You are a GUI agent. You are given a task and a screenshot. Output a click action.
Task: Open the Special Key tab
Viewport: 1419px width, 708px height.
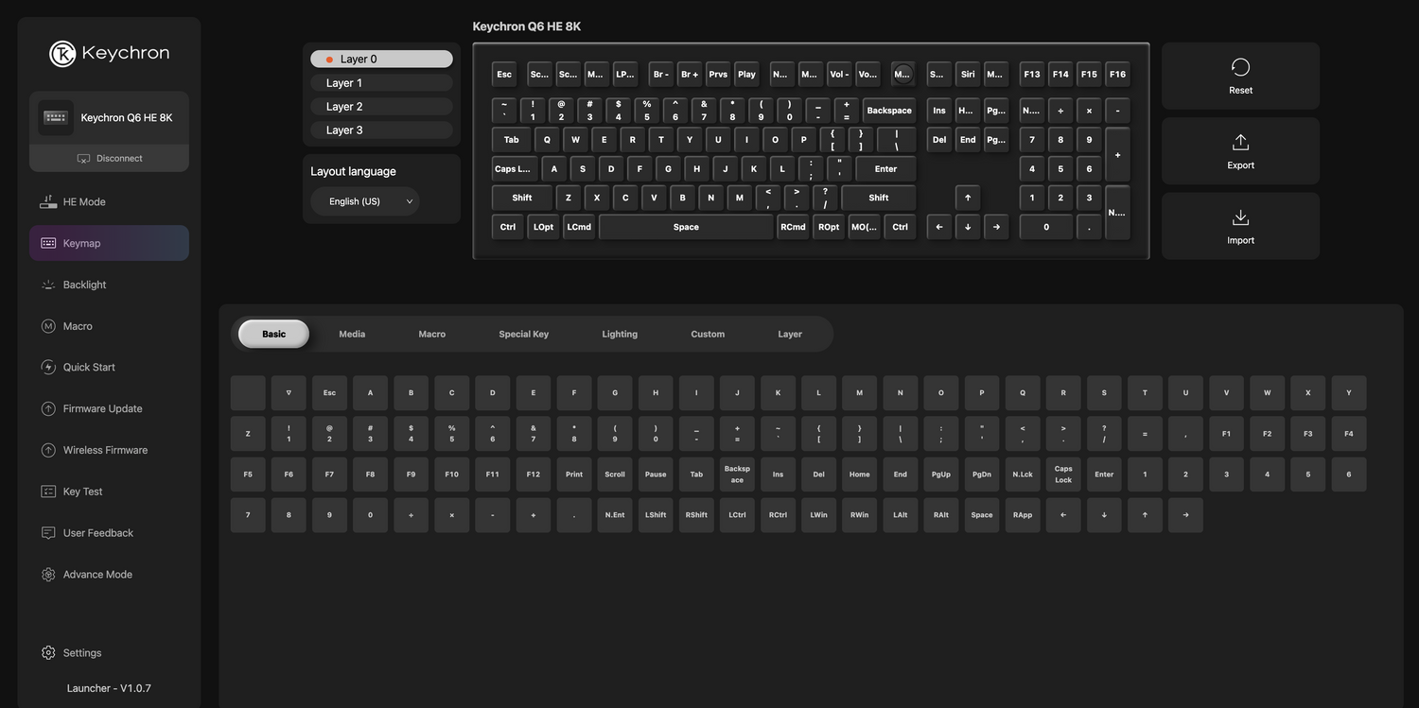click(x=523, y=334)
